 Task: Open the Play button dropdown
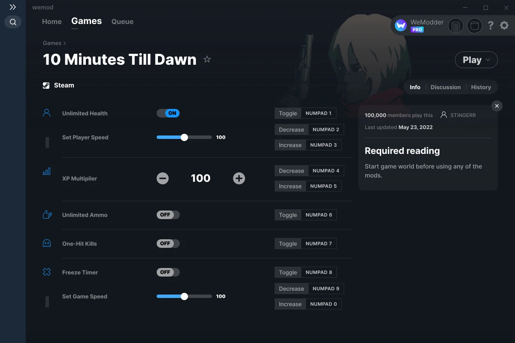click(x=487, y=60)
